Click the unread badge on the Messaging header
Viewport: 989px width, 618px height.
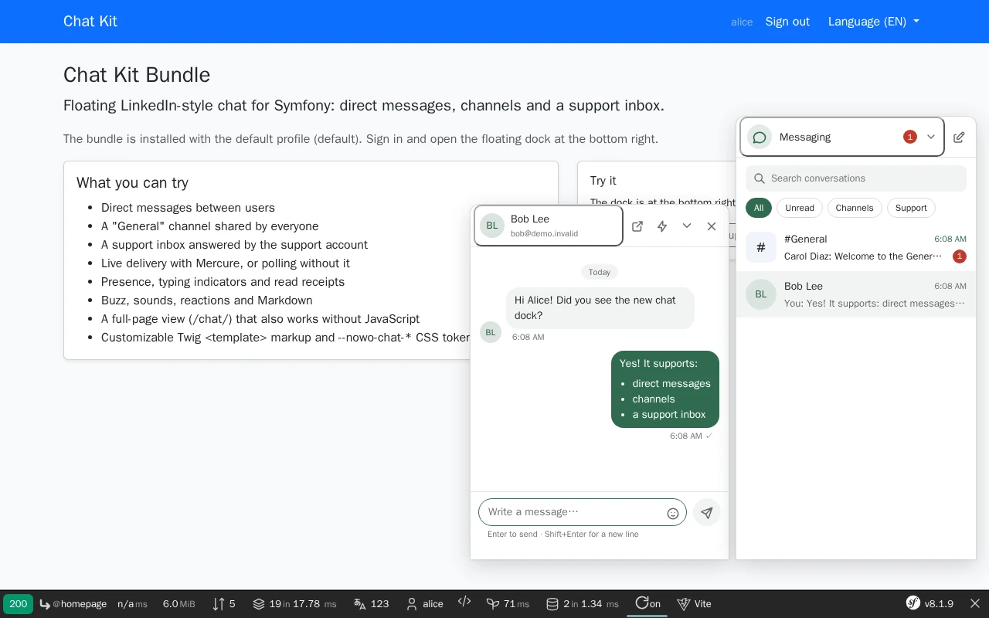pos(910,137)
